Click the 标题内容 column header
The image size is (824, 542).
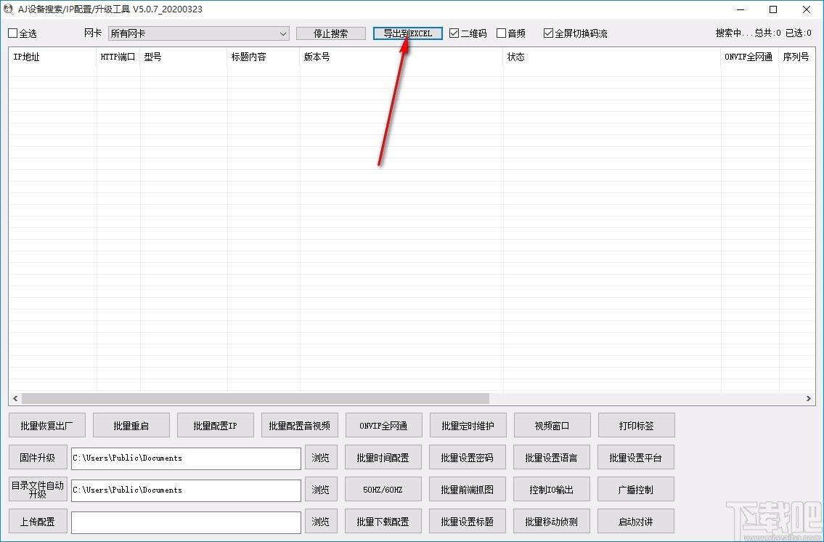[264, 57]
